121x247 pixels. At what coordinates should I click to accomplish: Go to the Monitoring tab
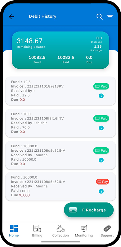pyautogui.click(x=84, y=231)
